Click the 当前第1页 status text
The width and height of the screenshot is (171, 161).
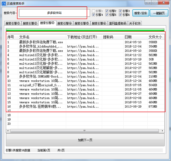[44, 150]
